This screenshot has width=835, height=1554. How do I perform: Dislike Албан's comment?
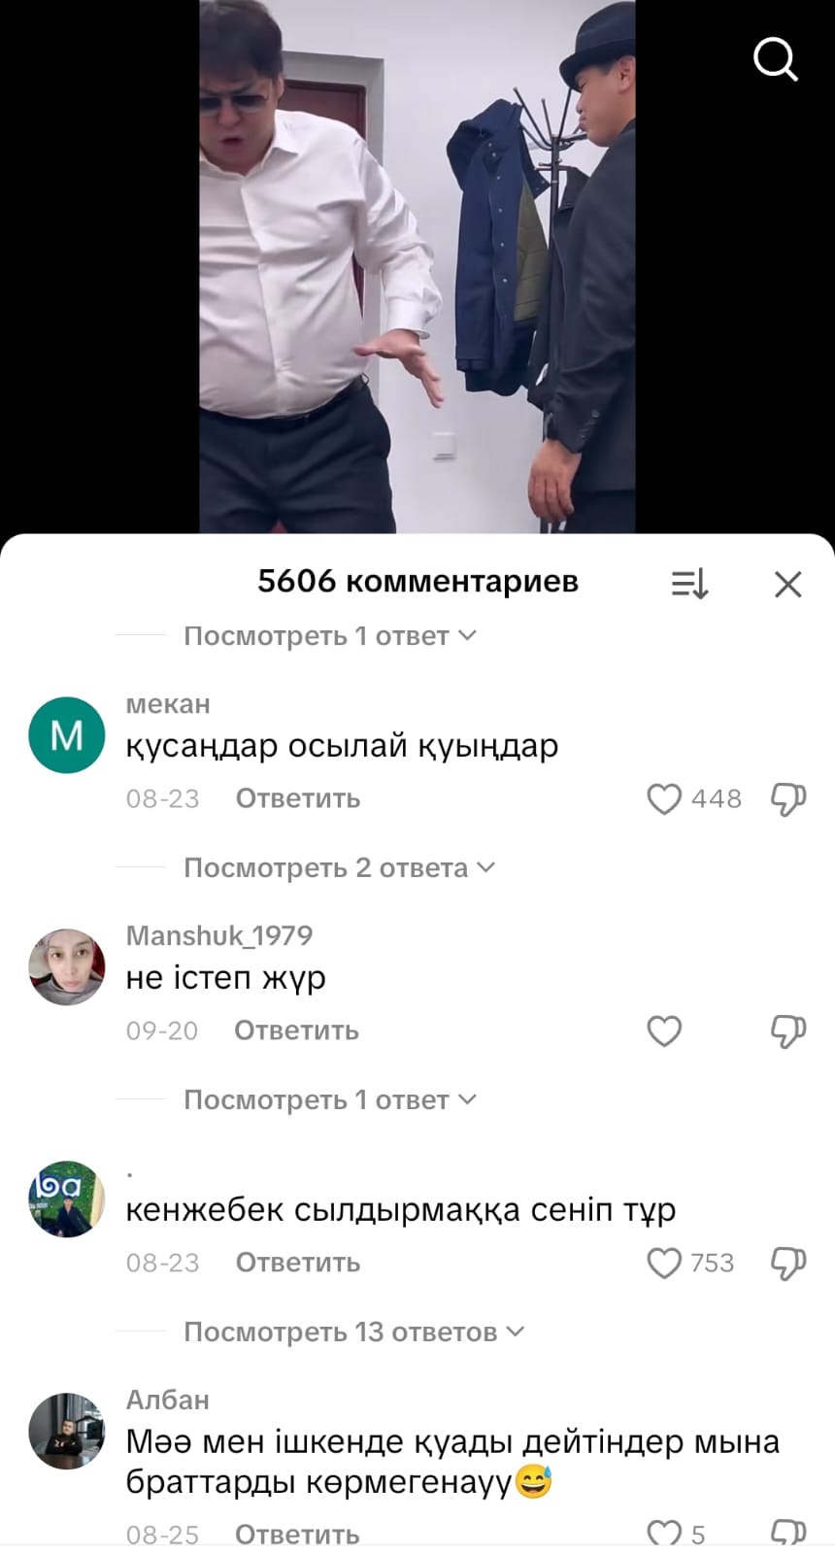(x=788, y=1533)
